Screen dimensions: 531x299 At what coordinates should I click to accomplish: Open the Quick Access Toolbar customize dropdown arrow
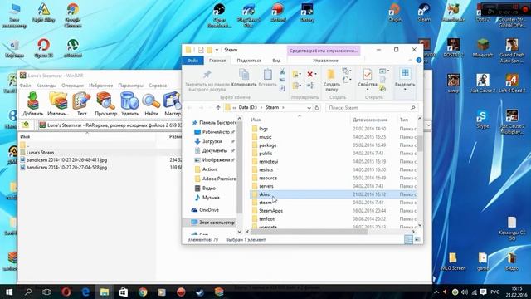pyautogui.click(x=217, y=50)
